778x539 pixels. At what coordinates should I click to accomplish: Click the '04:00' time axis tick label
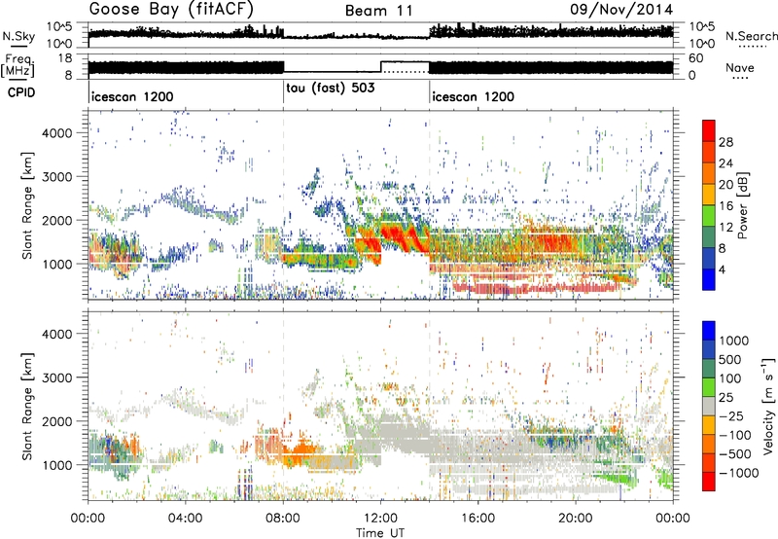point(186,519)
